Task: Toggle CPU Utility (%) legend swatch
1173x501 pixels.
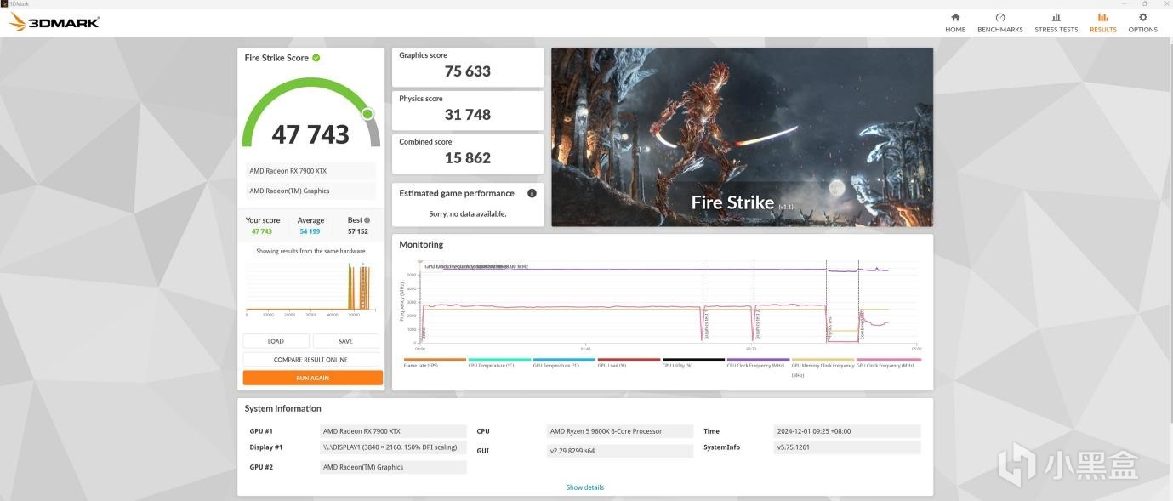Action: 693,360
